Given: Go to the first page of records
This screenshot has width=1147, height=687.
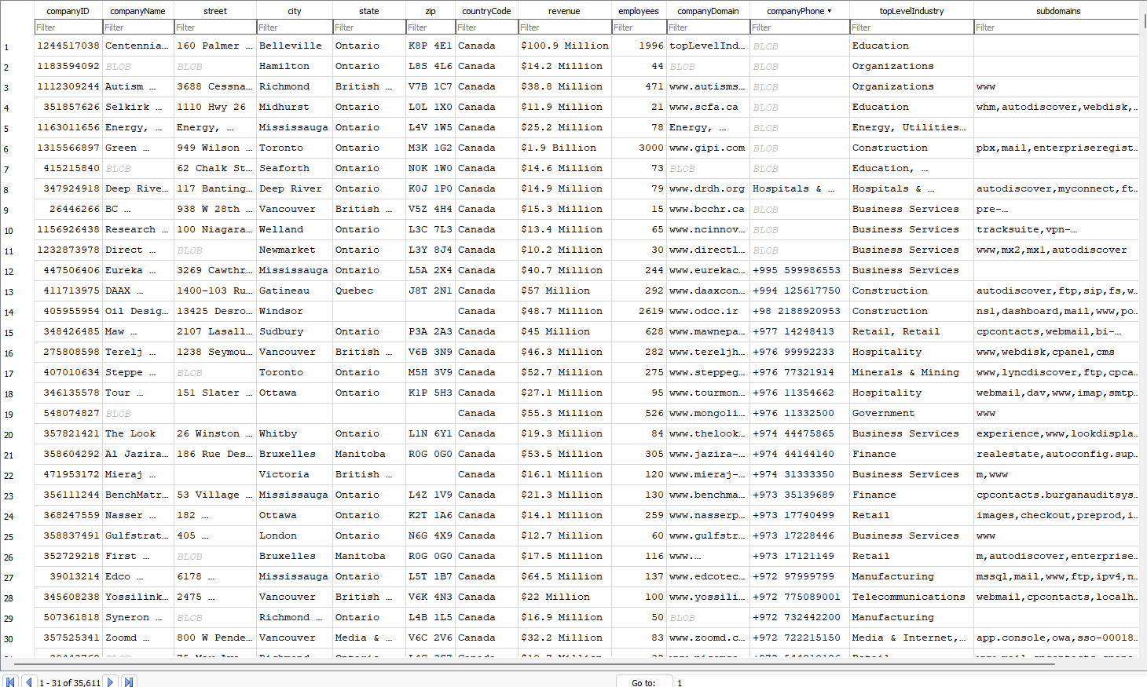Looking at the screenshot, I should click(10, 682).
